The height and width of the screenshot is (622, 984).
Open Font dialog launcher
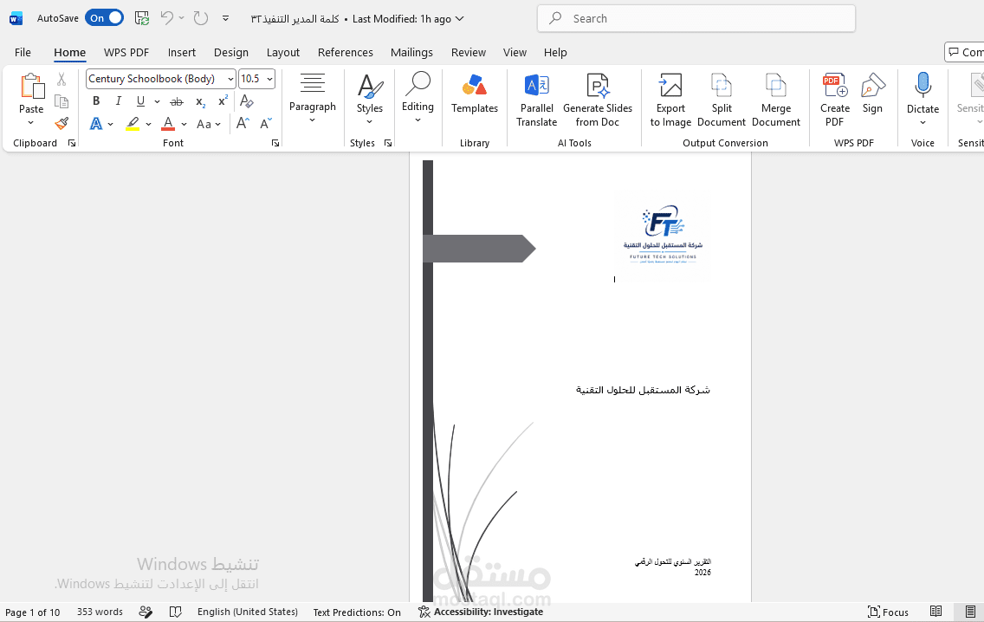point(275,143)
